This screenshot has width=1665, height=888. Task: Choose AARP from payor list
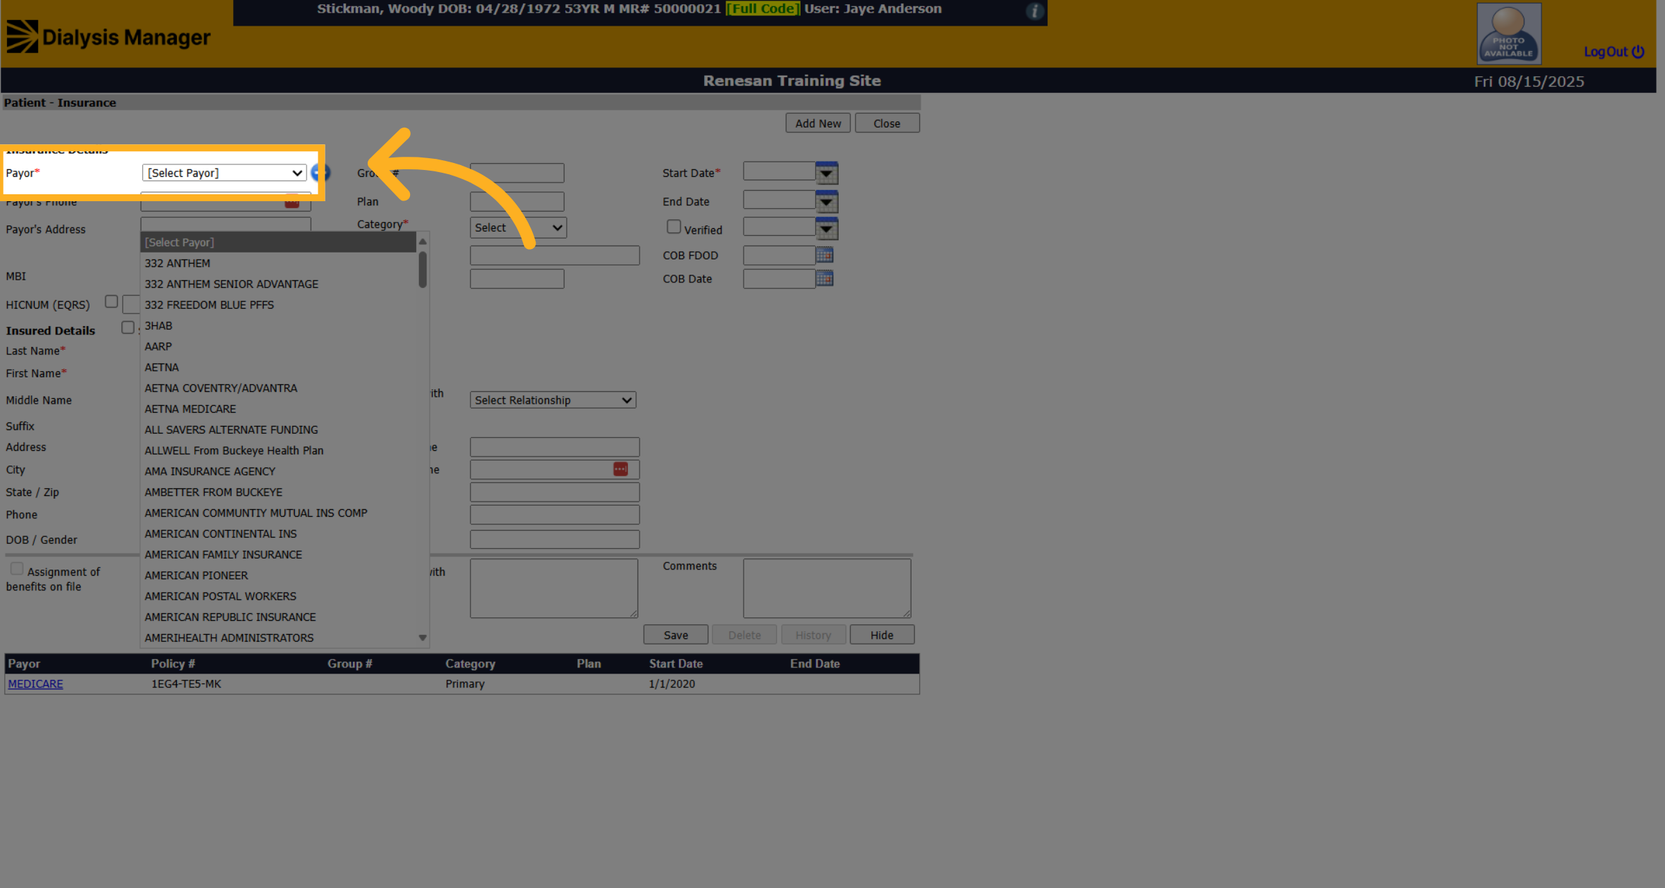278,346
